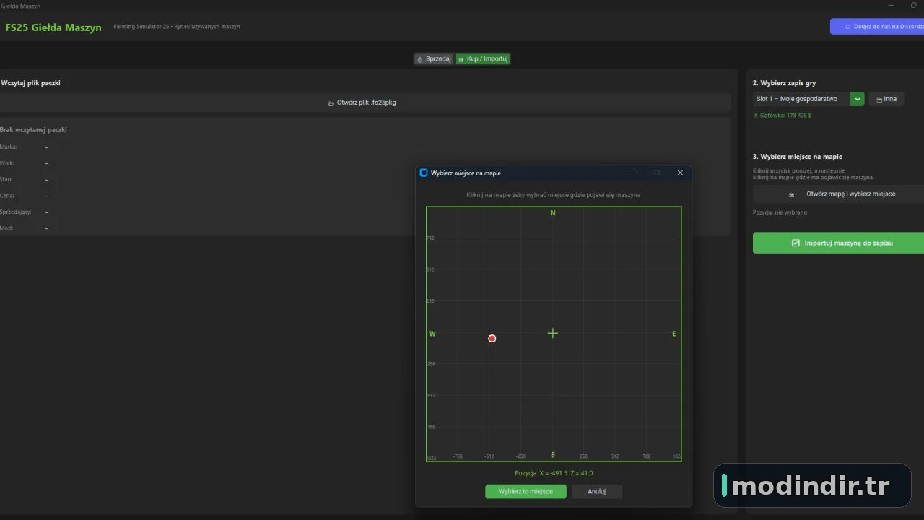Click the W compass label on map

pyautogui.click(x=432, y=334)
